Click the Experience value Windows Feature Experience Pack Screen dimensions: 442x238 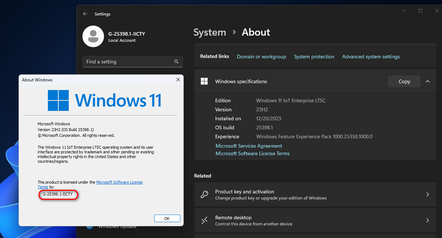314,136
